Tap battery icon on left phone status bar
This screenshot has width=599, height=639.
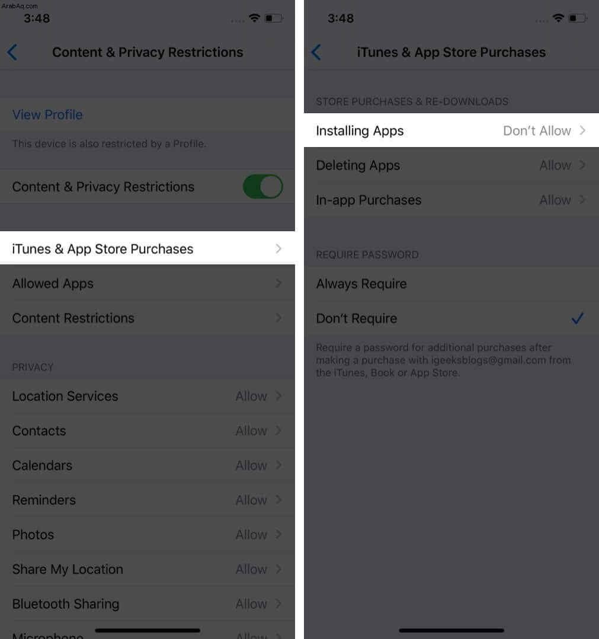coord(274,18)
